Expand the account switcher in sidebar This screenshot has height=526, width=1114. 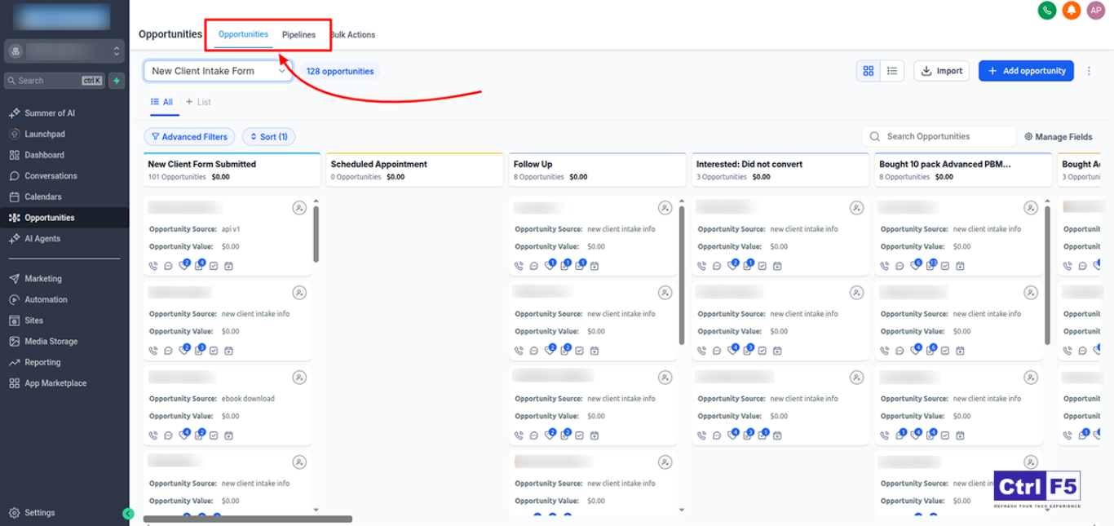[x=64, y=51]
